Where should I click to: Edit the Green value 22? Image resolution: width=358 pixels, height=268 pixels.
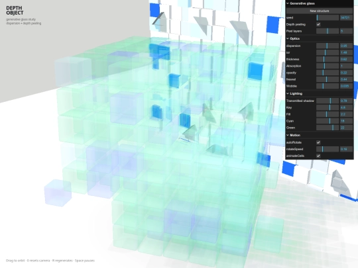[x=346, y=128]
